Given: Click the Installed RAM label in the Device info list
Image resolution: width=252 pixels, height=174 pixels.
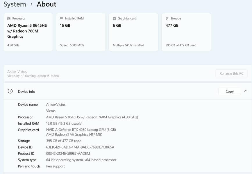Looking at the screenshot, I should [x=28, y=124].
